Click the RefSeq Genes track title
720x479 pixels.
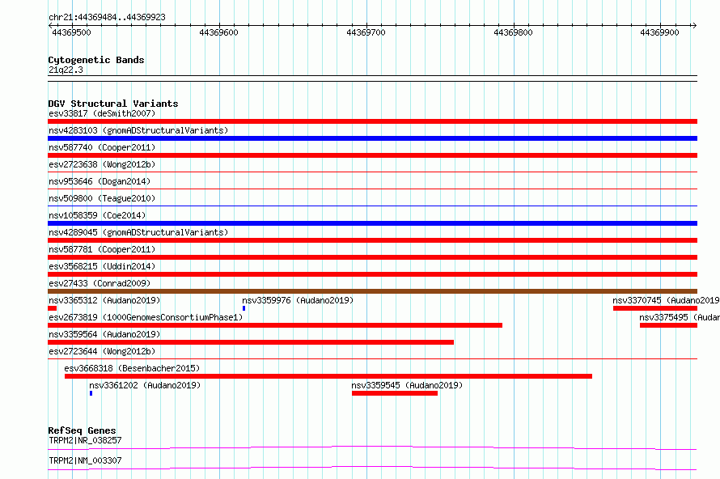[x=82, y=430]
